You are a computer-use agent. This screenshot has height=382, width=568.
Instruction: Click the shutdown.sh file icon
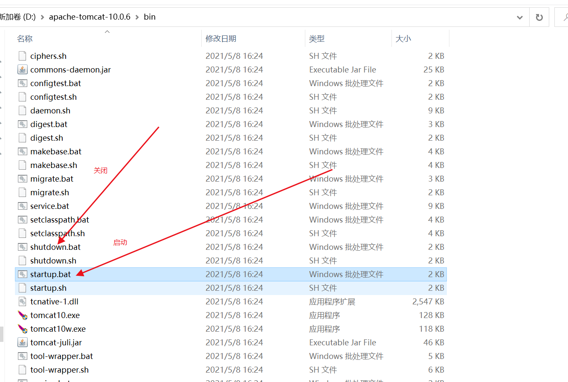[23, 260]
